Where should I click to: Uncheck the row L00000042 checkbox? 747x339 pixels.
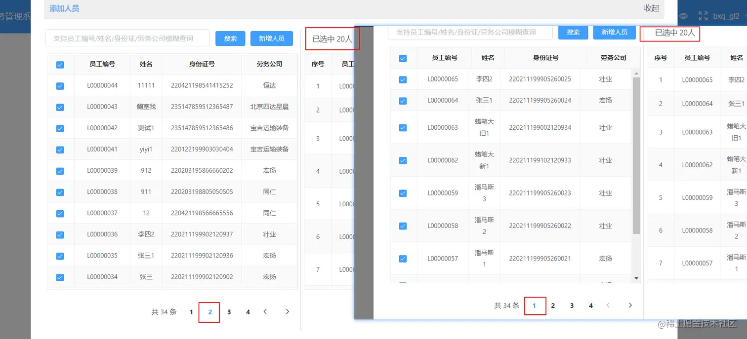click(x=60, y=128)
